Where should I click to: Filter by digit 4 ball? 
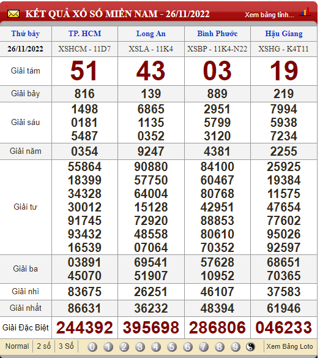pyautogui.click(x=156, y=347)
